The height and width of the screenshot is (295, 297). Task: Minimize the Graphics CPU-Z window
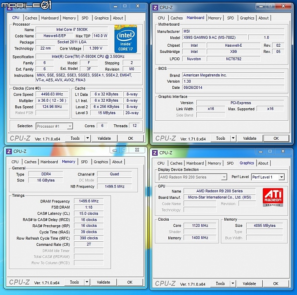click(x=261, y=151)
